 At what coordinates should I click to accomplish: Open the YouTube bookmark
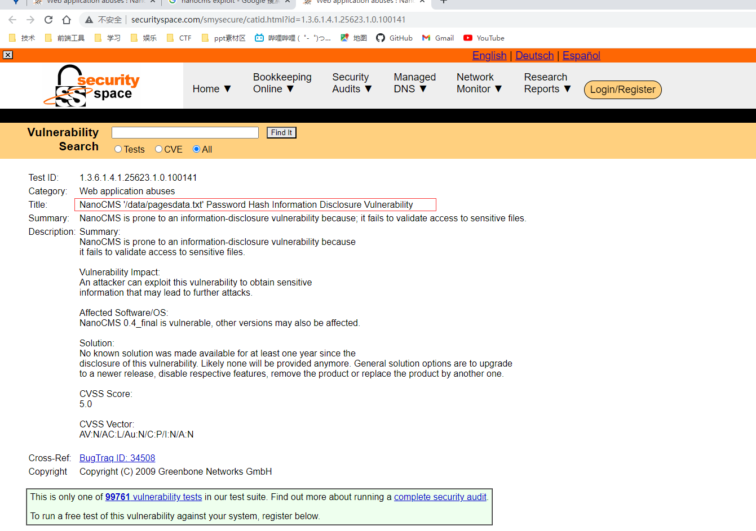tap(484, 38)
